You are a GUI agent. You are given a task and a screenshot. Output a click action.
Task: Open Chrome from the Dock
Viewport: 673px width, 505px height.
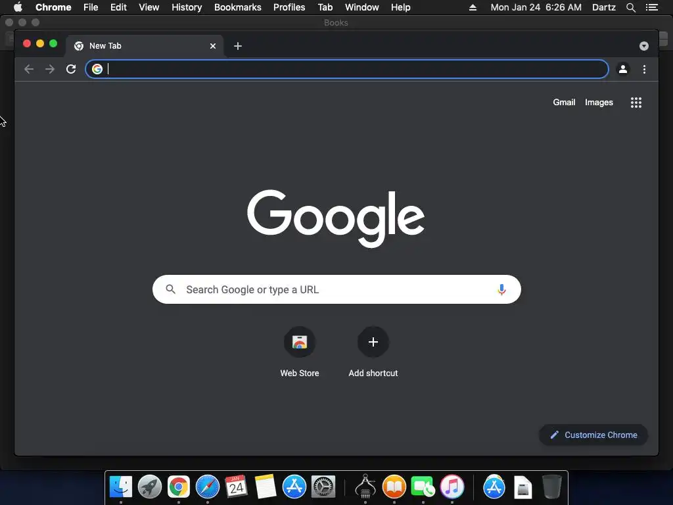179,487
